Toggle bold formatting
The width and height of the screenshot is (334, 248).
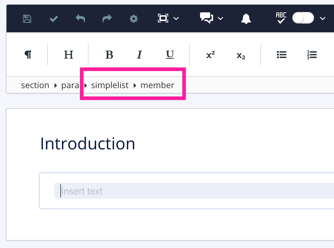click(109, 54)
